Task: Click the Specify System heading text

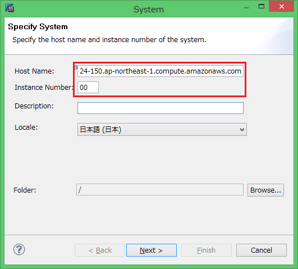Action: click(x=38, y=27)
